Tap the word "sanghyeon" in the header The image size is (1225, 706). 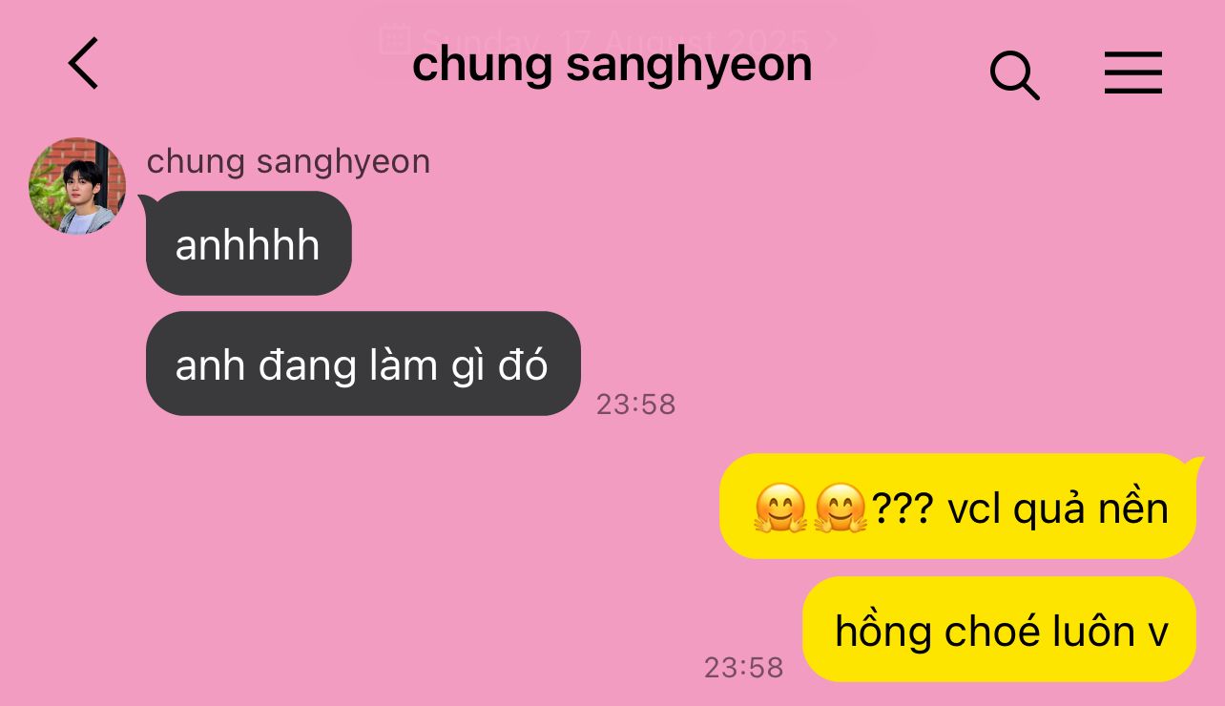pos(689,67)
